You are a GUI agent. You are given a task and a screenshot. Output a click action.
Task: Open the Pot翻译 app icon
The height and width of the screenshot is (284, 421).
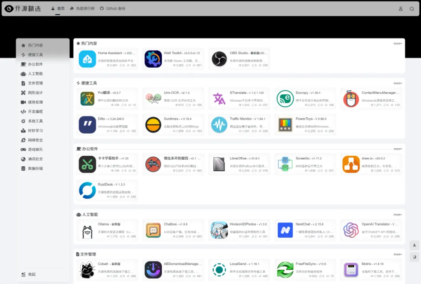point(87,99)
